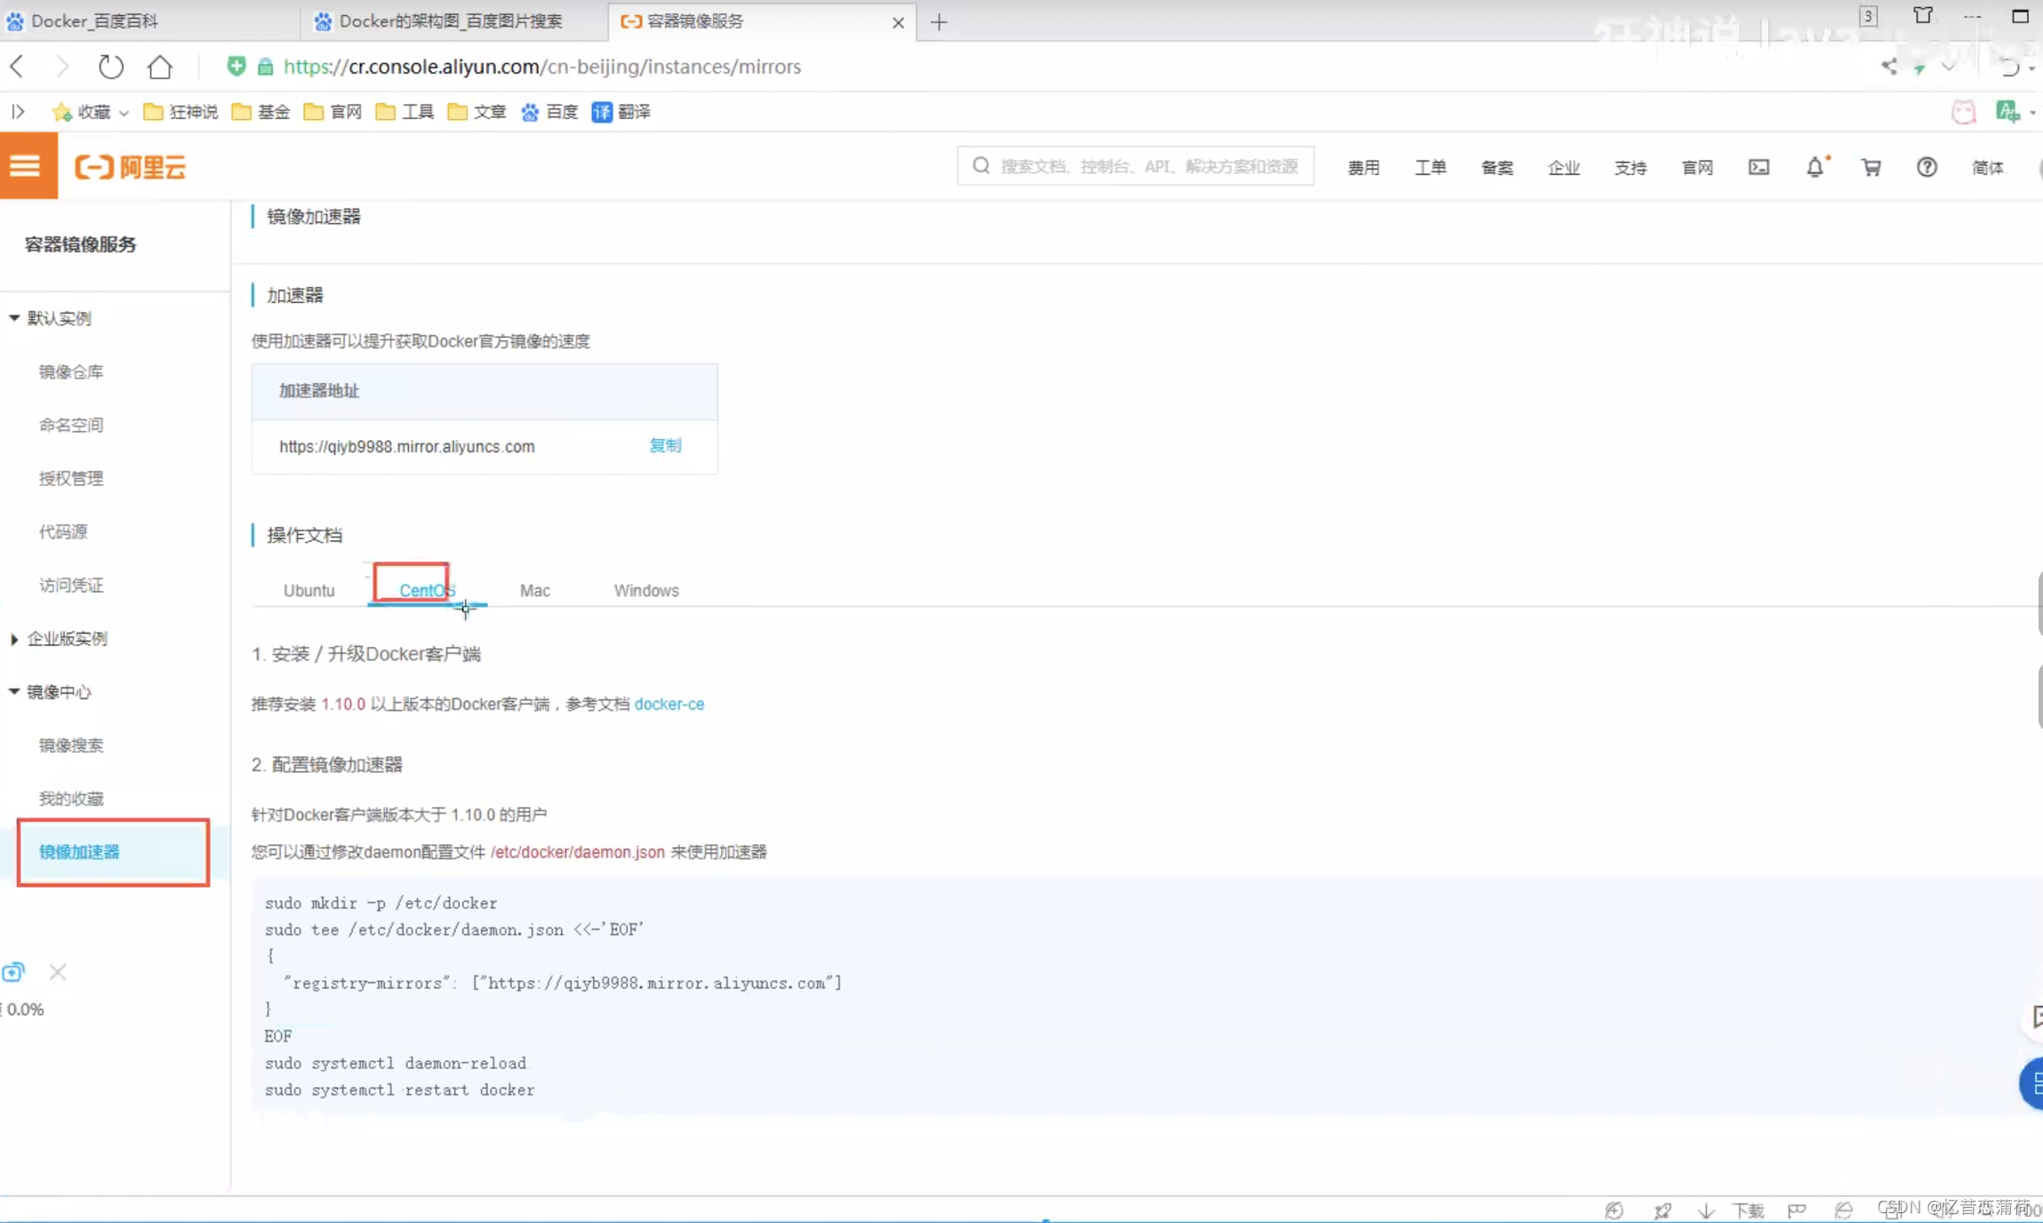Click the green shield security icon
This screenshot has width=2043, height=1223.
click(x=236, y=66)
